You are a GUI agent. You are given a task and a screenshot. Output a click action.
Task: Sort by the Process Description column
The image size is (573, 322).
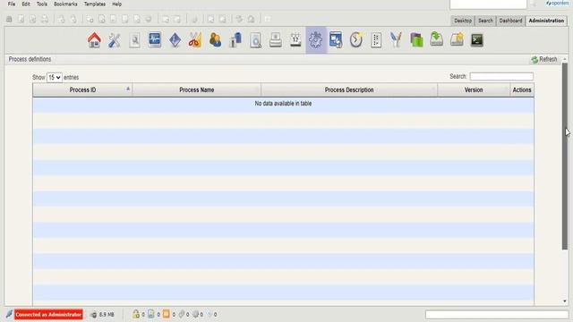[349, 89]
